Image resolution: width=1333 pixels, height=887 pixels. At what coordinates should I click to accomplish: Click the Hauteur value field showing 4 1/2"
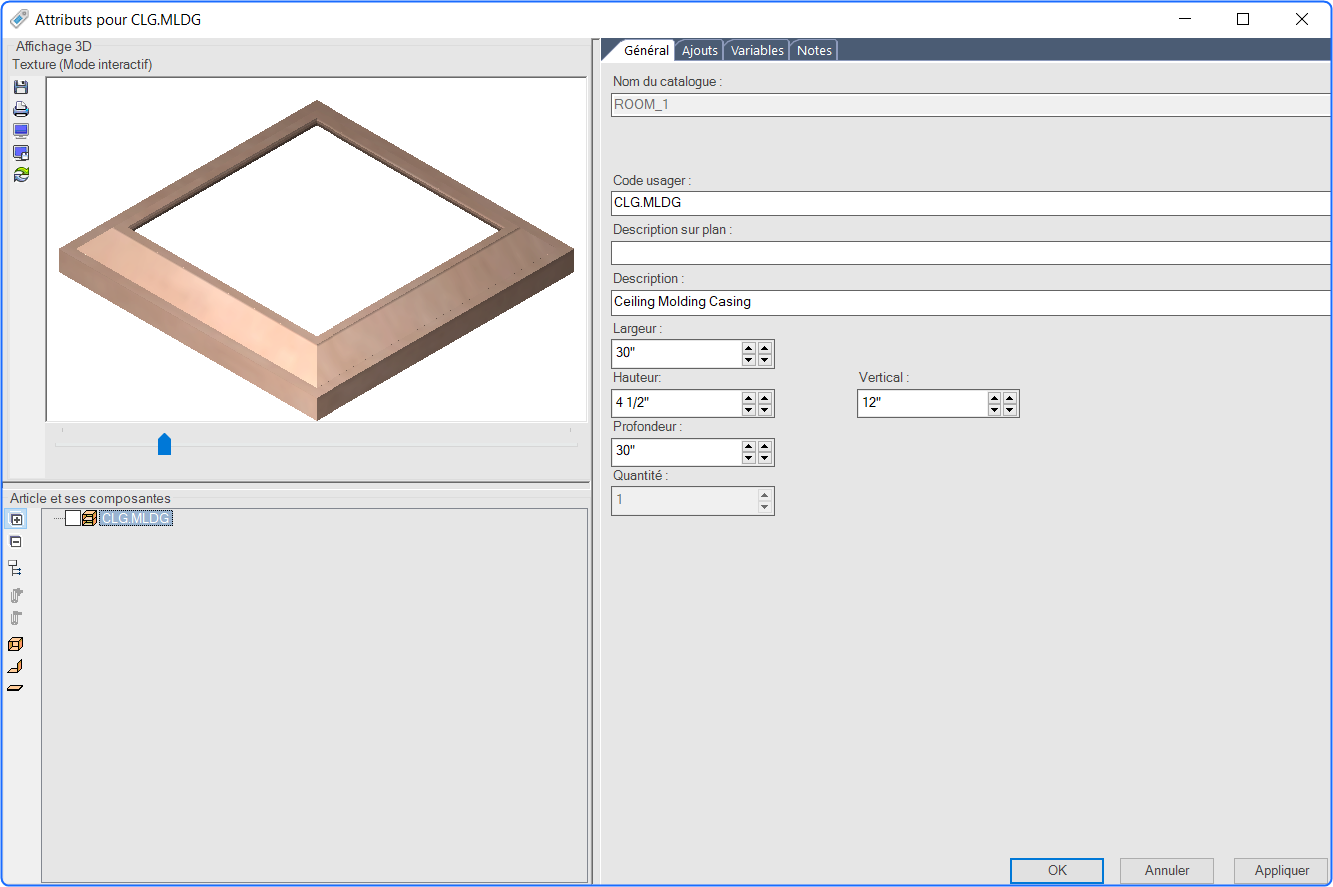(676, 403)
